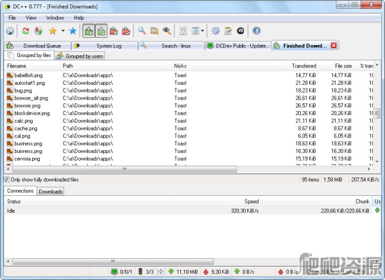Open Settings with the gear icon
Image resolution: width=385 pixels, height=280 pixels.
(x=216, y=31)
